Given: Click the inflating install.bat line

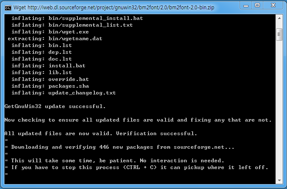Looking at the screenshot, I should click(49, 66).
